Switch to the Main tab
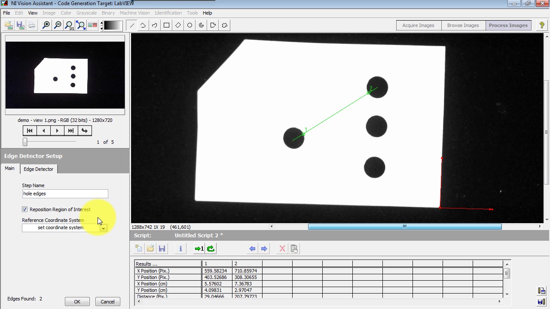550x309 pixels. 9,168
